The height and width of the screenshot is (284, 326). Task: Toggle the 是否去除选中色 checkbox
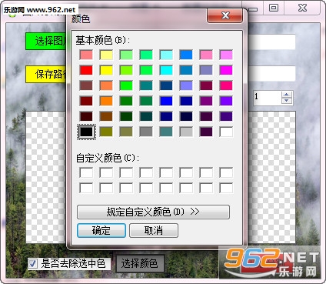click(33, 263)
